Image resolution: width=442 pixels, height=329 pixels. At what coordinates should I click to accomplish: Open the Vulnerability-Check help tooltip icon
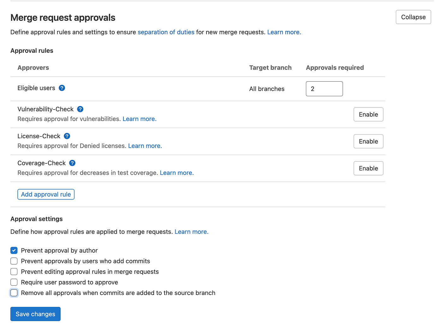[80, 109]
